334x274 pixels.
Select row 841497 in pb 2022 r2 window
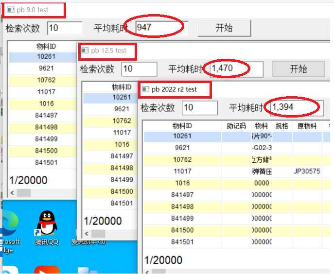(x=236, y=195)
